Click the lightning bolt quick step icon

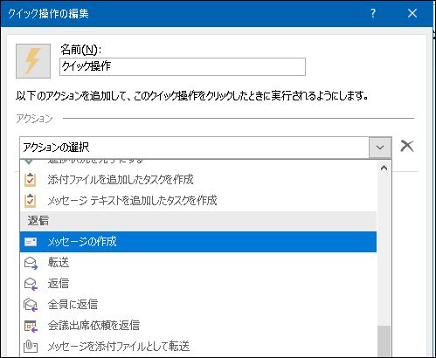(33, 61)
